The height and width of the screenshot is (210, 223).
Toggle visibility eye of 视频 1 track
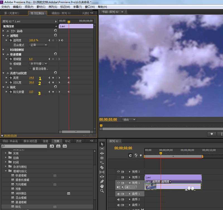point(118,183)
